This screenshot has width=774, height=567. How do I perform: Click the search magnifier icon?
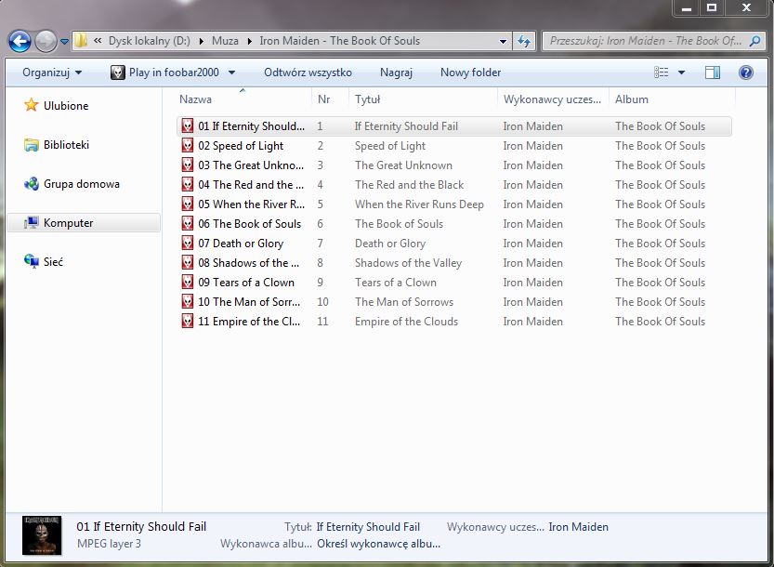click(754, 42)
